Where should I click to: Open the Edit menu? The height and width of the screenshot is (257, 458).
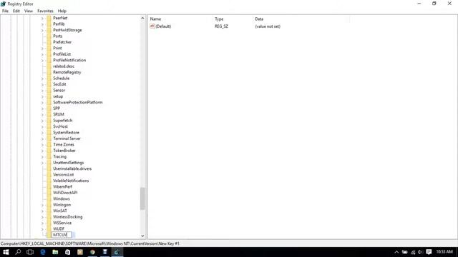tap(16, 11)
